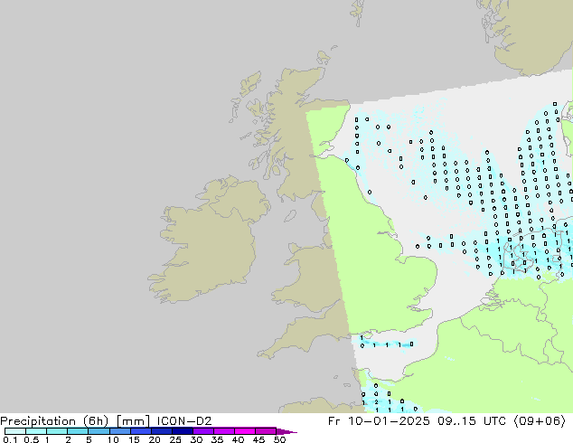Click the legend value '30'

coord(196,439)
